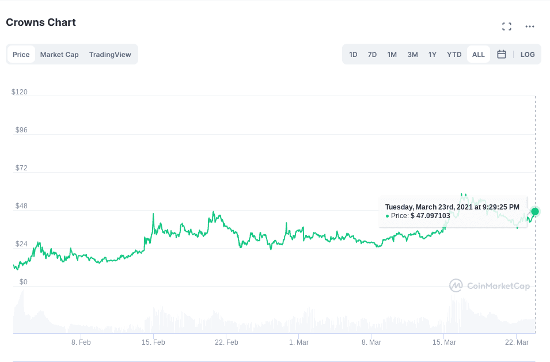
Task: Set range to YTD
Action: (x=454, y=55)
